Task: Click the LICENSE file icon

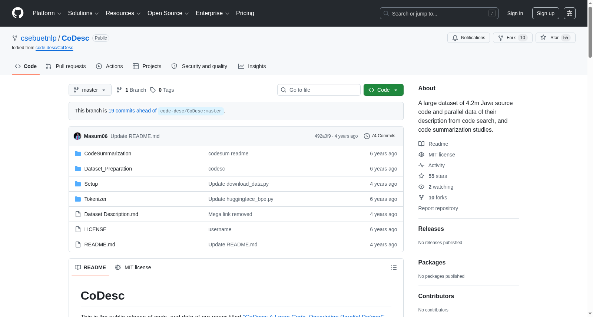Action: click(78, 229)
